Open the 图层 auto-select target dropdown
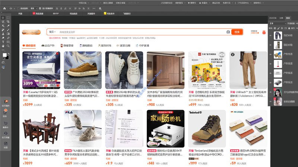 [34, 8]
